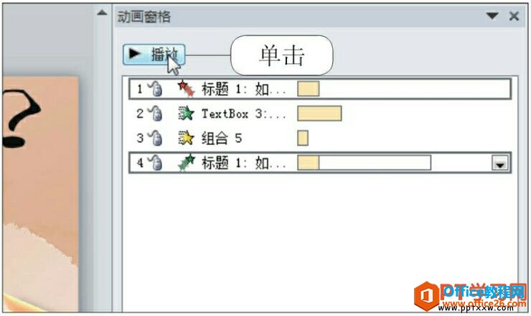Screen dimensions: 531x316
Task: Click the mouse trigger icon on animation 4
Action: click(155, 162)
